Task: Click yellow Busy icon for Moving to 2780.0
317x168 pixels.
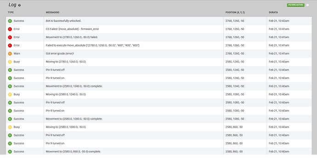Action: pyautogui.click(x=10, y=62)
